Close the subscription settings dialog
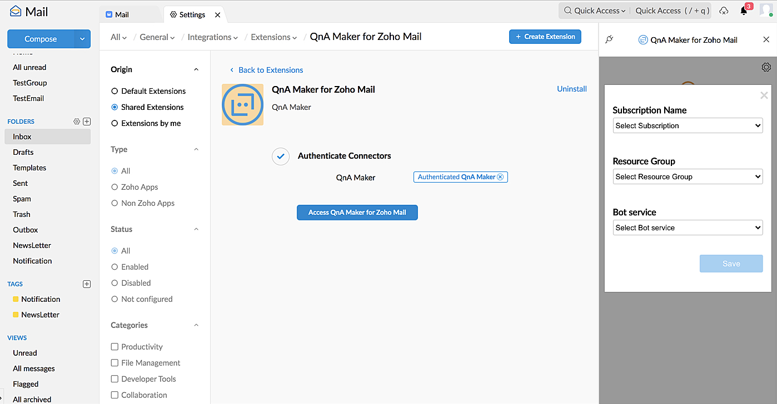777x404 pixels. tap(764, 95)
